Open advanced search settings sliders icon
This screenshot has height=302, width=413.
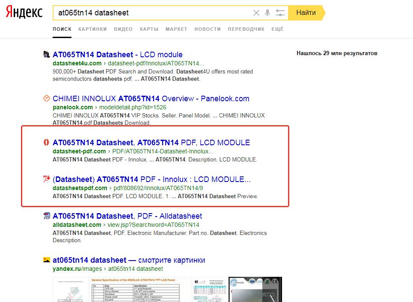point(280,13)
